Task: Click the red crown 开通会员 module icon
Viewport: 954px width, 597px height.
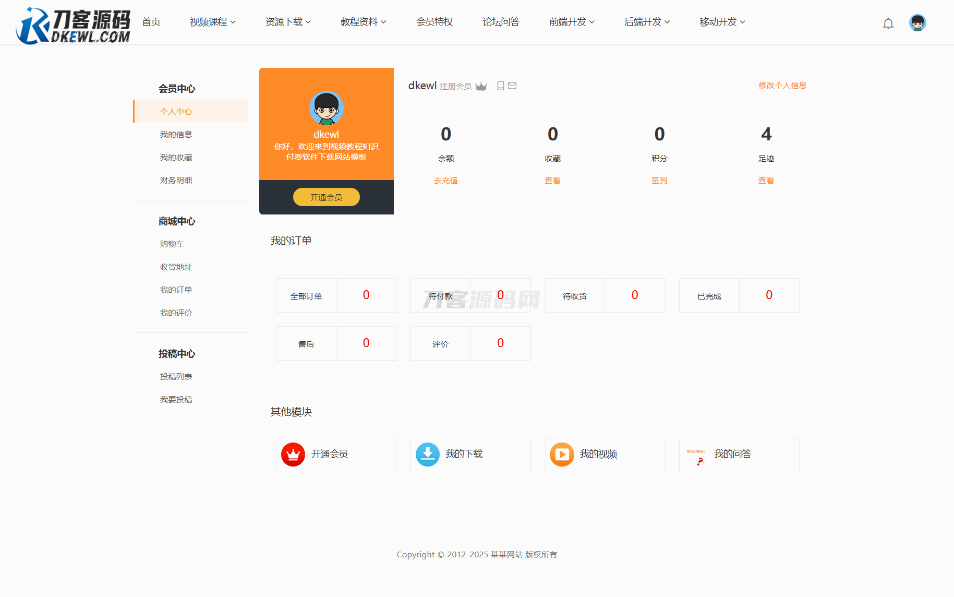Action: click(x=293, y=455)
